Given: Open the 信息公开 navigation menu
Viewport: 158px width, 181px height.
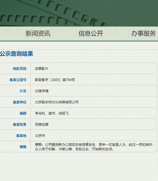Looking at the screenshot, I should click(x=91, y=34).
